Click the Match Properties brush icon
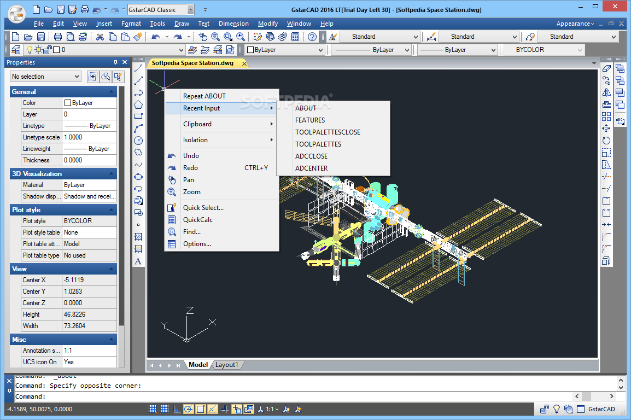Screen dimensions: 631x420 [138, 37]
